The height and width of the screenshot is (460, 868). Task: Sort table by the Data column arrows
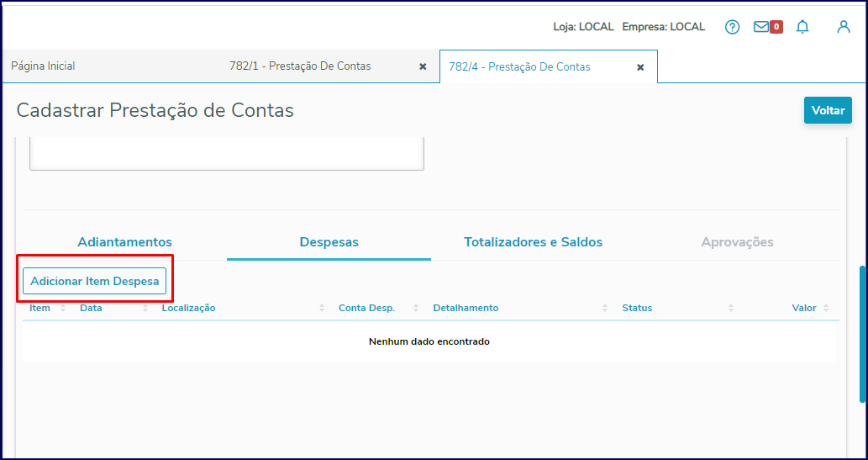coord(145,308)
